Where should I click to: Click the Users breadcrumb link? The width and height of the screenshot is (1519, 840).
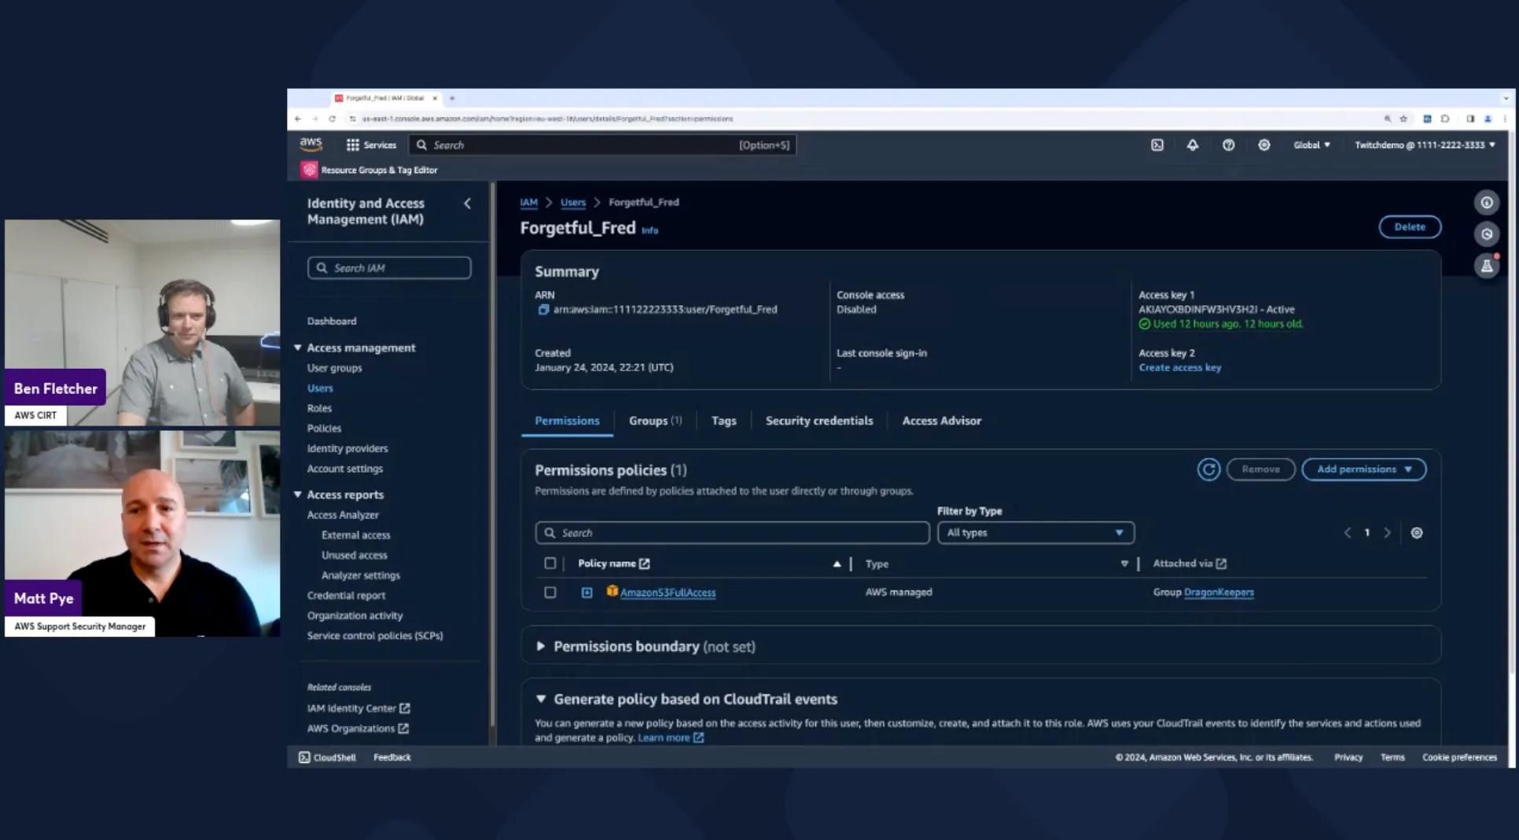(x=573, y=202)
